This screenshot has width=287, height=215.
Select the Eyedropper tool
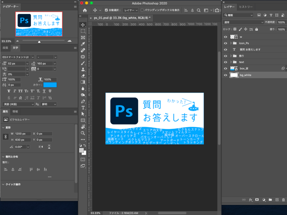[83, 44]
